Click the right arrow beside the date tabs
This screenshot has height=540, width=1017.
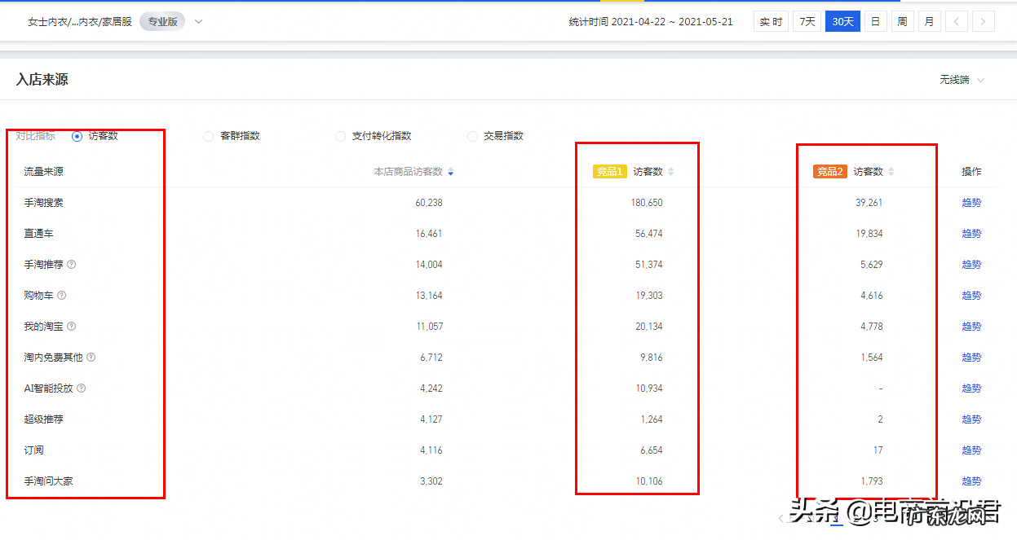coord(984,21)
